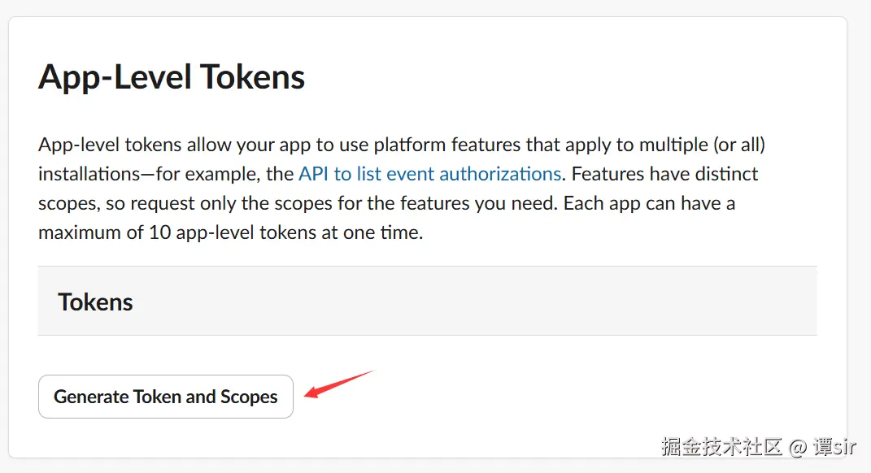Select the Tokens section header label
Image resolution: width=871 pixels, height=473 pixels.
tap(95, 302)
